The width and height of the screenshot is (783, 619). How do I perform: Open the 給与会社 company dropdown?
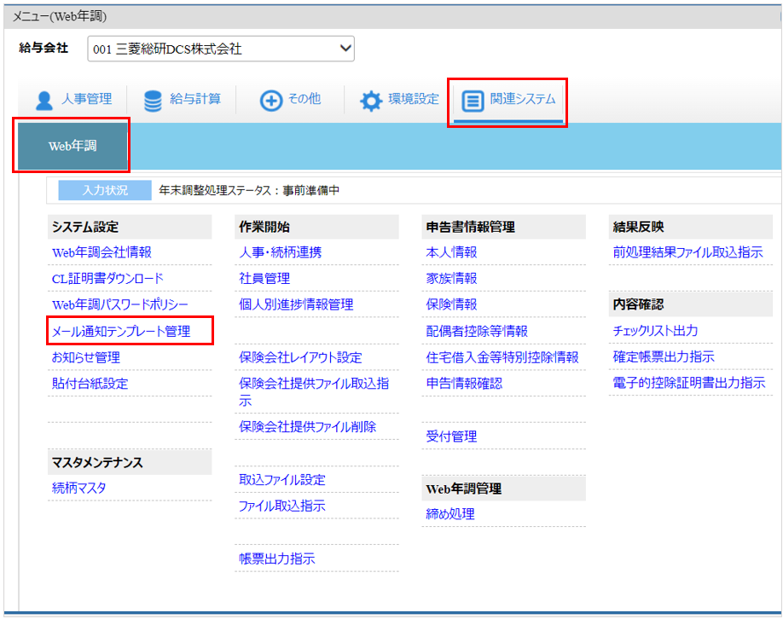tap(221, 49)
